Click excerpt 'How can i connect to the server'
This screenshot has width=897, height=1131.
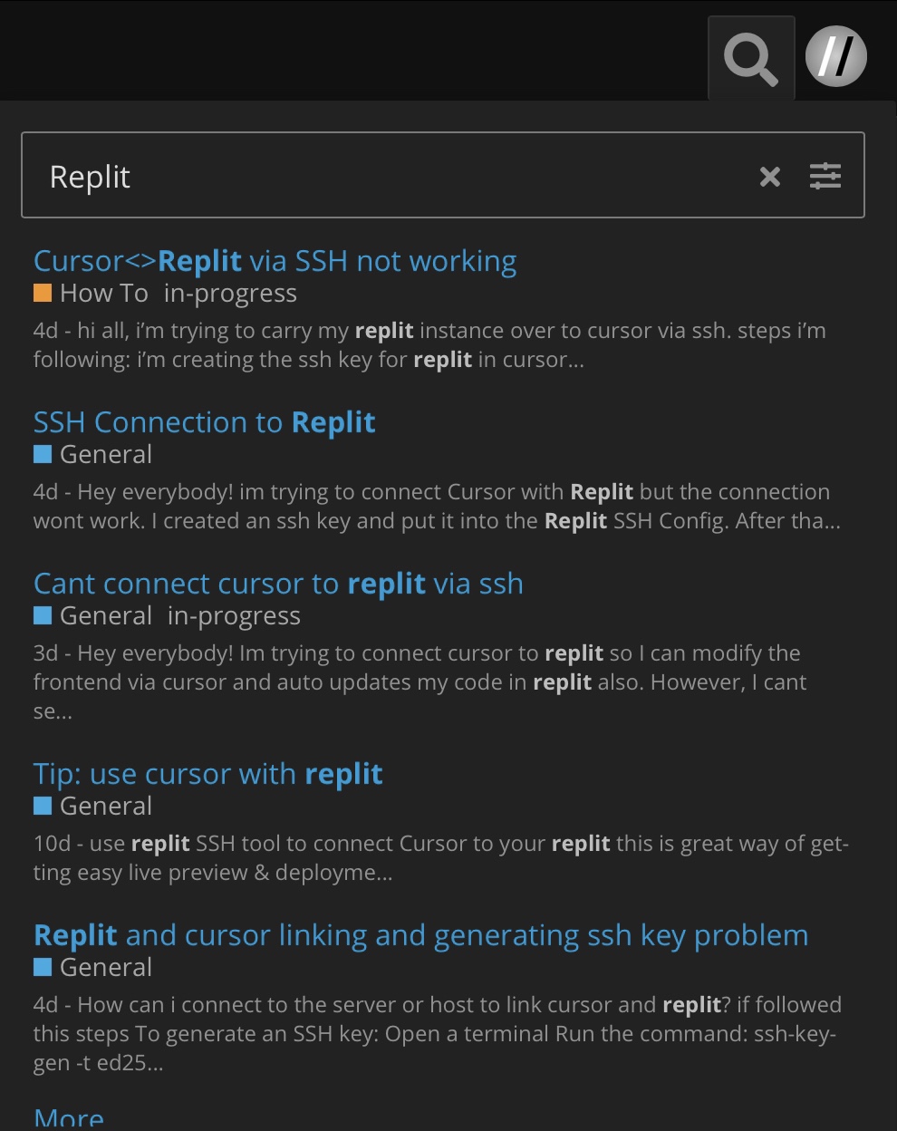click(437, 1034)
